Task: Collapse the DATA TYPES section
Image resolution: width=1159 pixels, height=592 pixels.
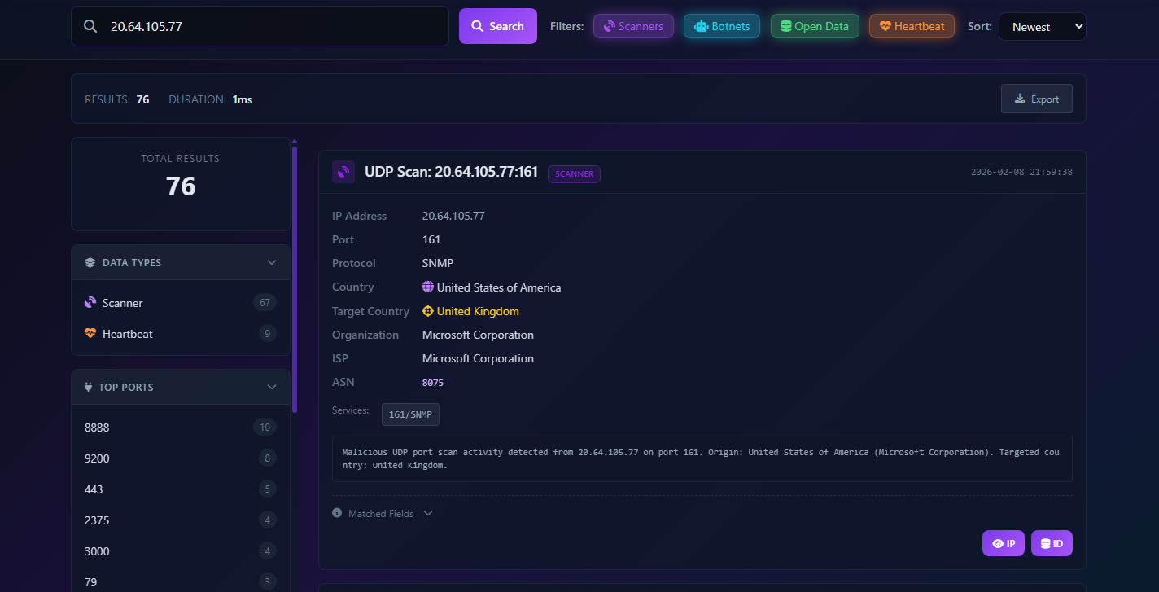Action: [271, 262]
